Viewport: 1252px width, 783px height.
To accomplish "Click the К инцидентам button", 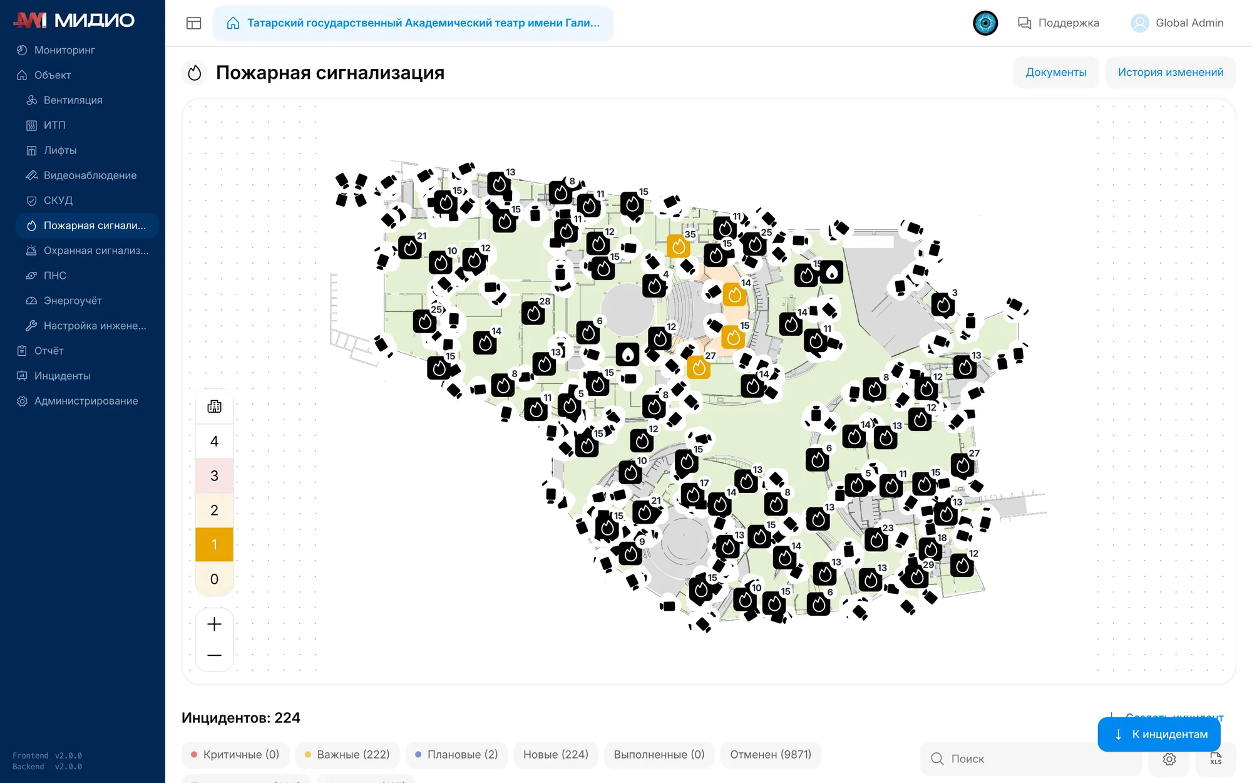I will pyautogui.click(x=1159, y=734).
